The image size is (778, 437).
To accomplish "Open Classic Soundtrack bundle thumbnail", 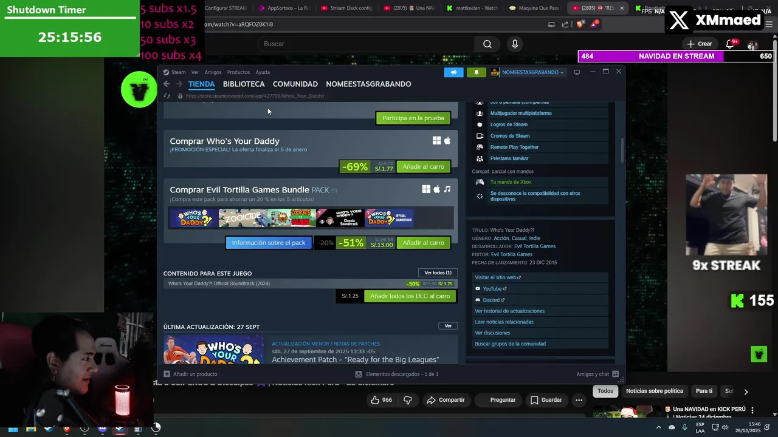I will [x=340, y=218].
